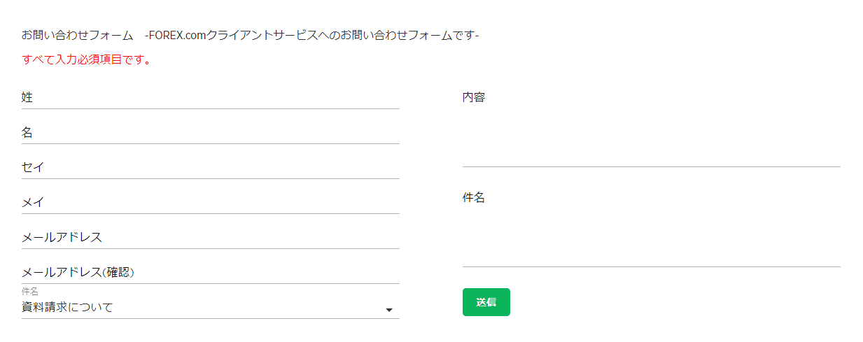Click the 件名 label above the right text area
Viewport: 863px width, 342px height.
pos(474,198)
